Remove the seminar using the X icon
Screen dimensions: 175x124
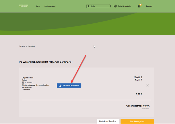coord(148,86)
